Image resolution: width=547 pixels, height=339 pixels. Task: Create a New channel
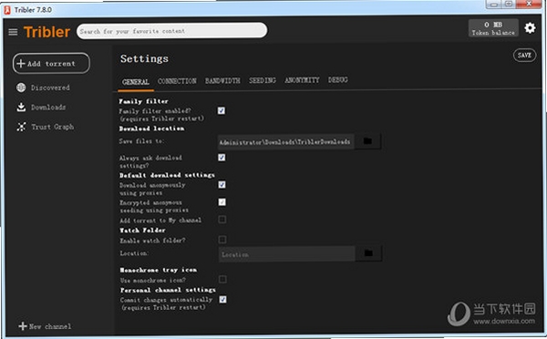(45, 326)
